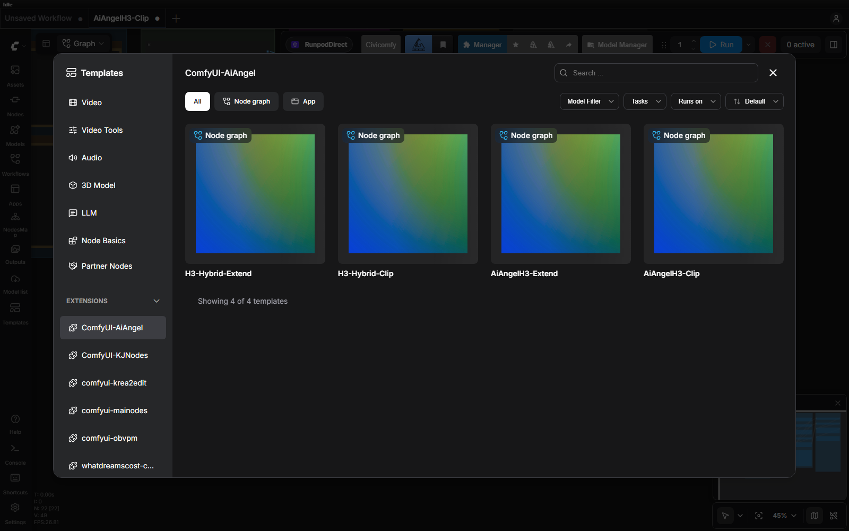Open the Assets sidebar panel
This screenshot has height=531, width=849.
15,75
